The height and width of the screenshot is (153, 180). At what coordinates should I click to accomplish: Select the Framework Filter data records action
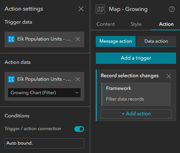click(136, 94)
